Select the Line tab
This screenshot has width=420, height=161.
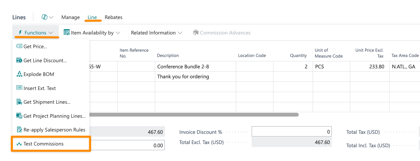point(92,17)
